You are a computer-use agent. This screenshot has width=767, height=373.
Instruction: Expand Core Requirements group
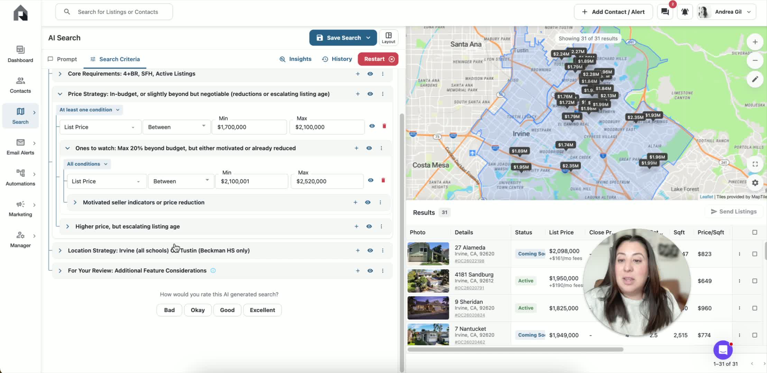point(60,74)
